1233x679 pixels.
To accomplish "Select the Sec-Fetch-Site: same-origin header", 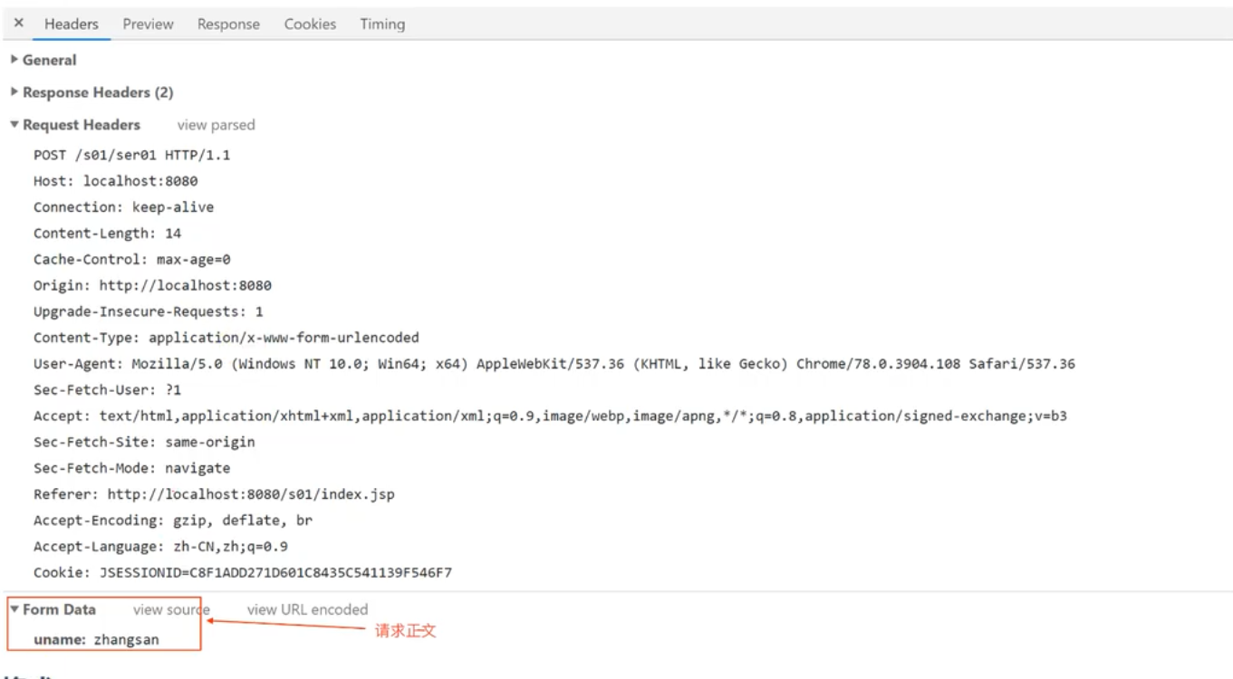I will click(145, 442).
